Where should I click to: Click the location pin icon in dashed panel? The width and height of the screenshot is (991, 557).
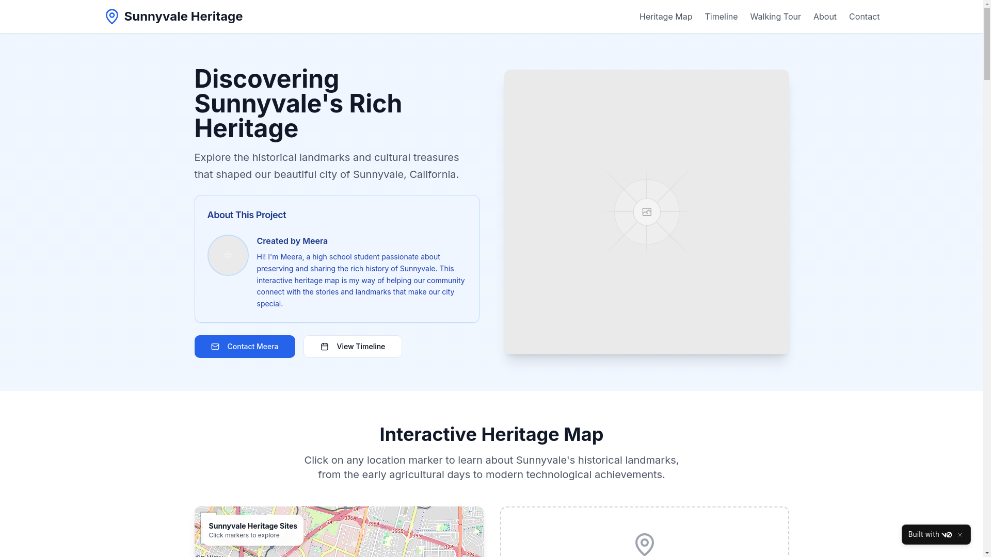click(x=644, y=544)
